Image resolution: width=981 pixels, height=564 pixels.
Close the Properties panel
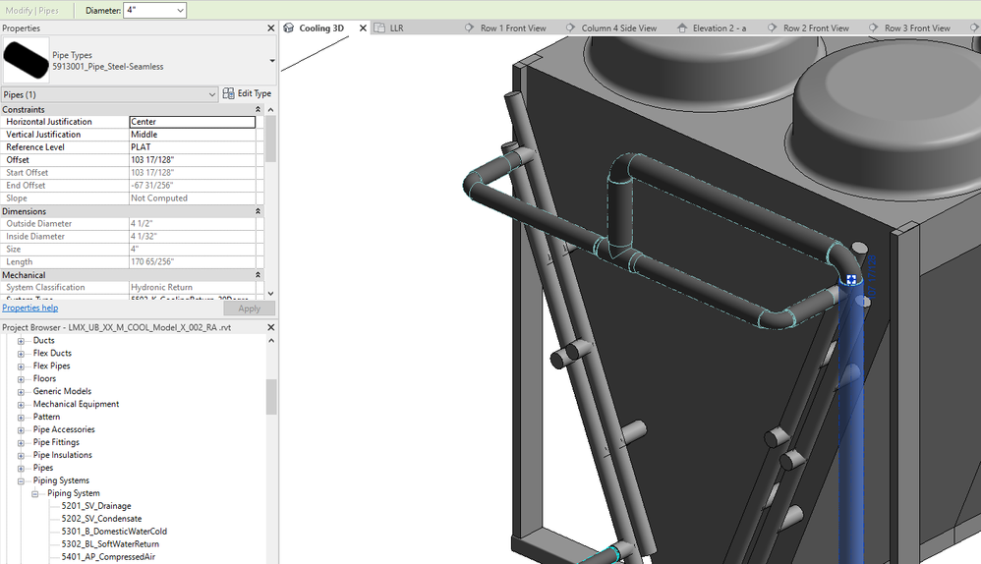271,28
